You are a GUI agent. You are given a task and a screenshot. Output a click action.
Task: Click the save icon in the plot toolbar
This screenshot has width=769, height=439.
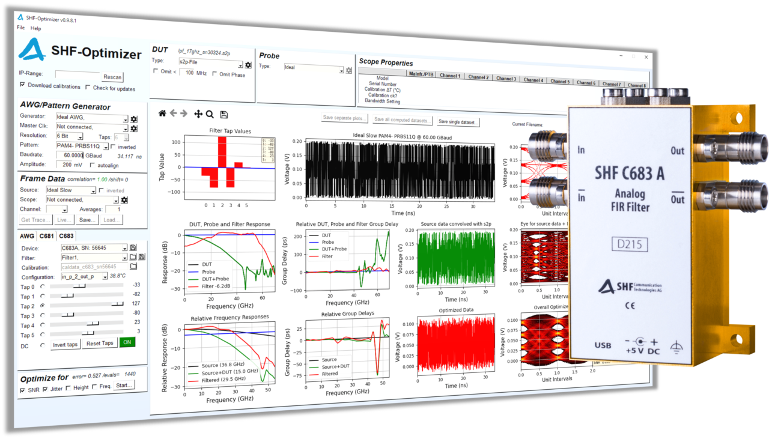tap(223, 114)
